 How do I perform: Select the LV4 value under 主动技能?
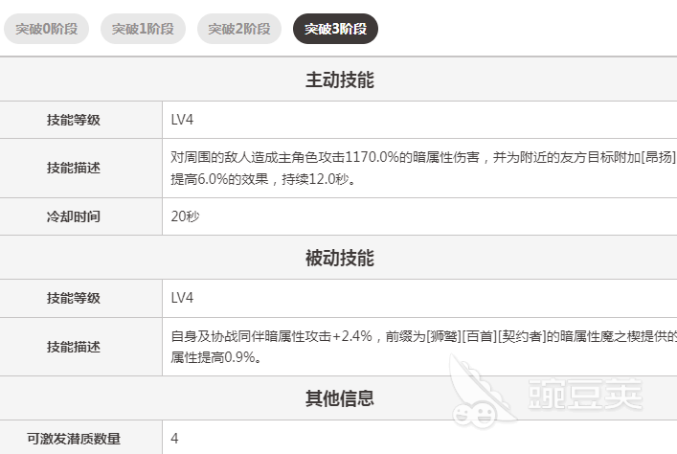pyautogui.click(x=182, y=120)
